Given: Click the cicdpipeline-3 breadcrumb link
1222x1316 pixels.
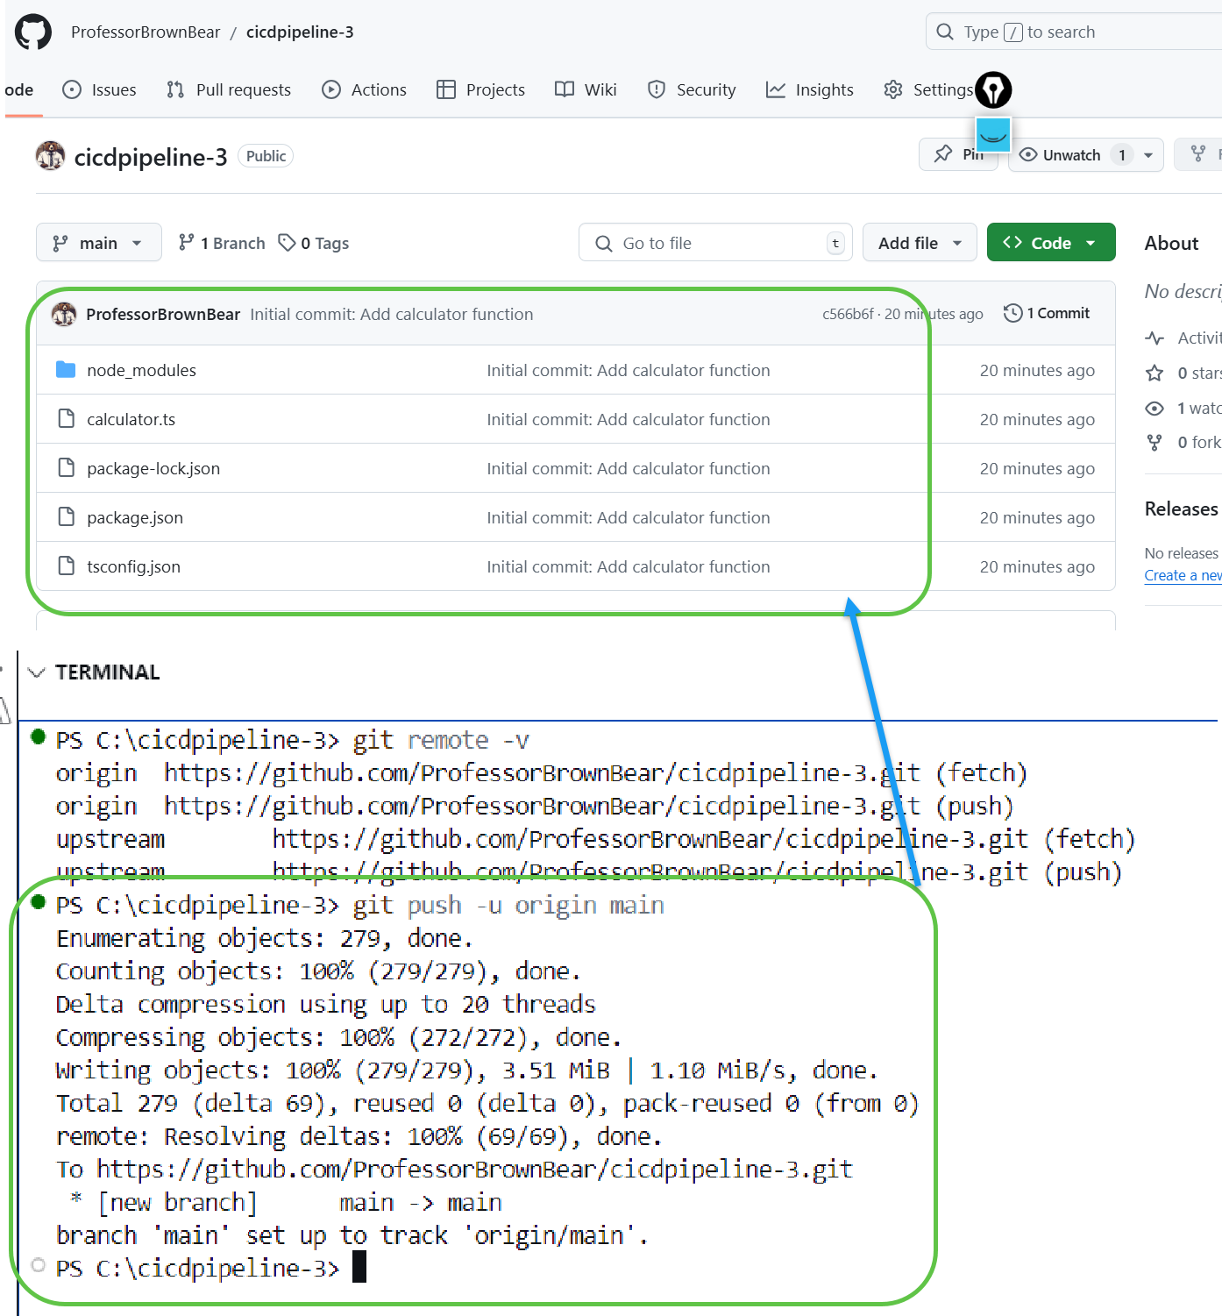Looking at the screenshot, I should tap(300, 32).
